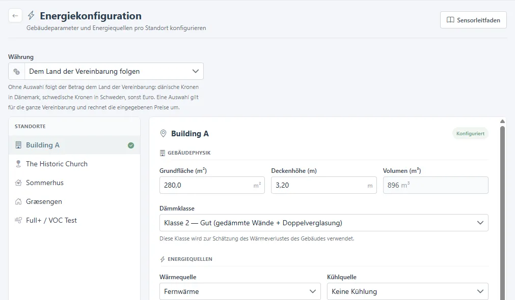Click the Gebäudephysik section building icon
Image resolution: width=515 pixels, height=300 pixels.
pos(162,153)
